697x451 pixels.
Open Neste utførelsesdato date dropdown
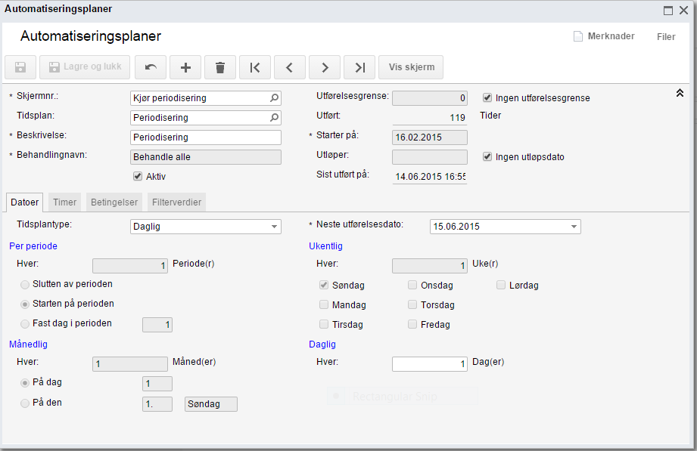[x=574, y=227]
